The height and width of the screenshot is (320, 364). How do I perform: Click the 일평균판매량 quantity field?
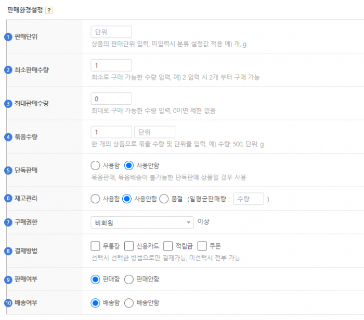click(249, 199)
